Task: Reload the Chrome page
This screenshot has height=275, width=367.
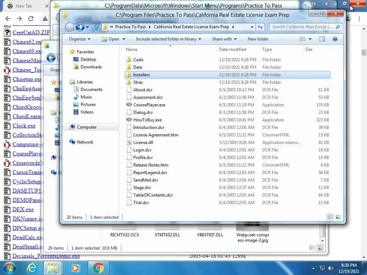Action: 31,19
